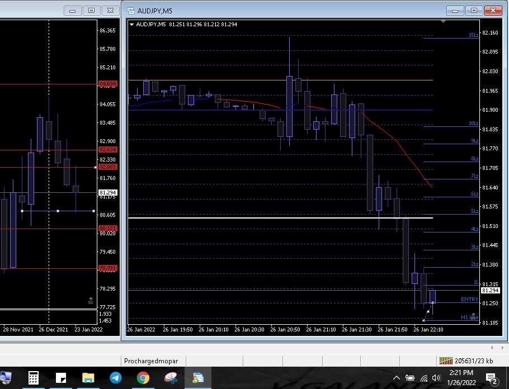Select the 2Ls level label
509x389 pixels.
pyautogui.click(x=474, y=264)
